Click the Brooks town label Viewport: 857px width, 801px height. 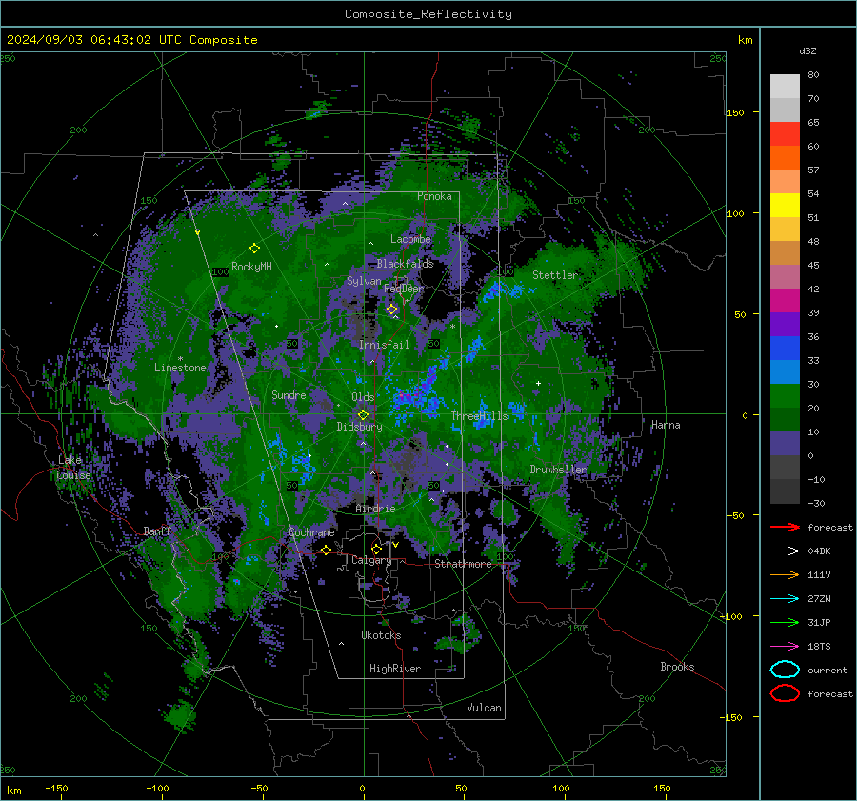677,667
